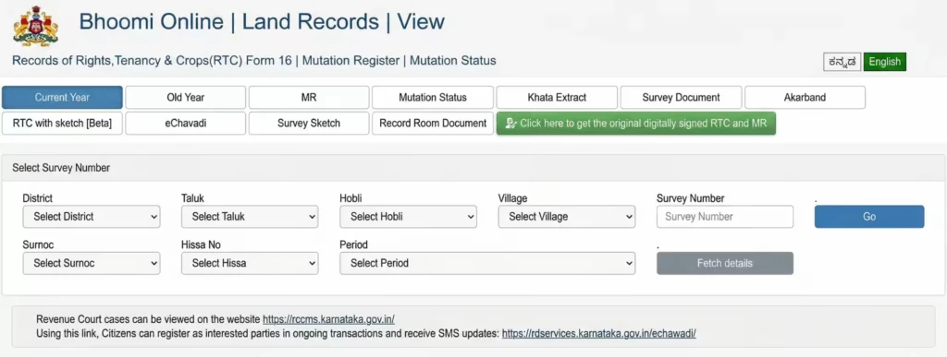Open the Survey Sketch tab
947x357 pixels.
309,124
